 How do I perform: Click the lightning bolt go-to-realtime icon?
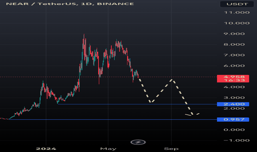(138, 142)
